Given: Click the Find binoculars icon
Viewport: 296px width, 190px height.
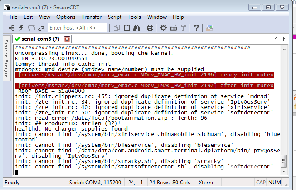Looking at the screenshot, I should 137,28.
